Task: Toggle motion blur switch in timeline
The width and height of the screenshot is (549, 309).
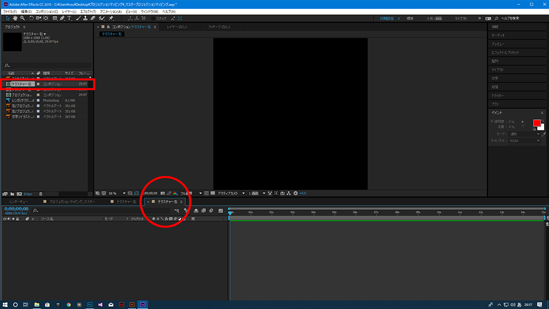Action: click(211, 211)
